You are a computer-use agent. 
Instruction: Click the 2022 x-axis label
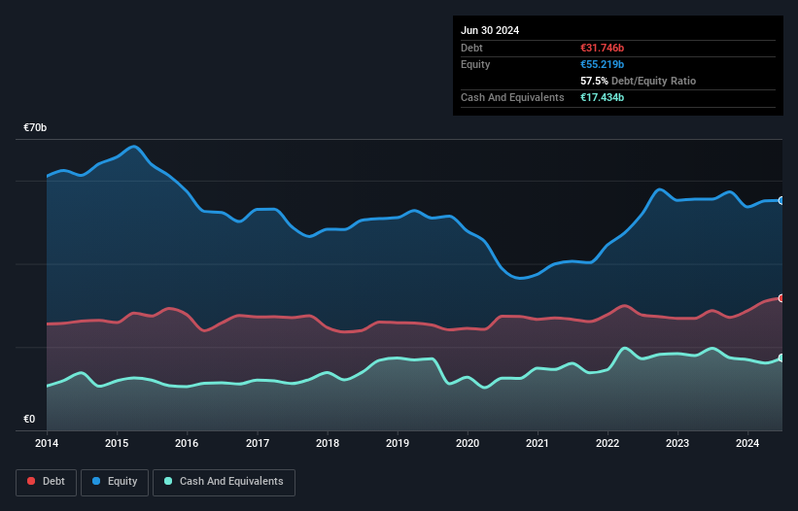click(x=607, y=443)
